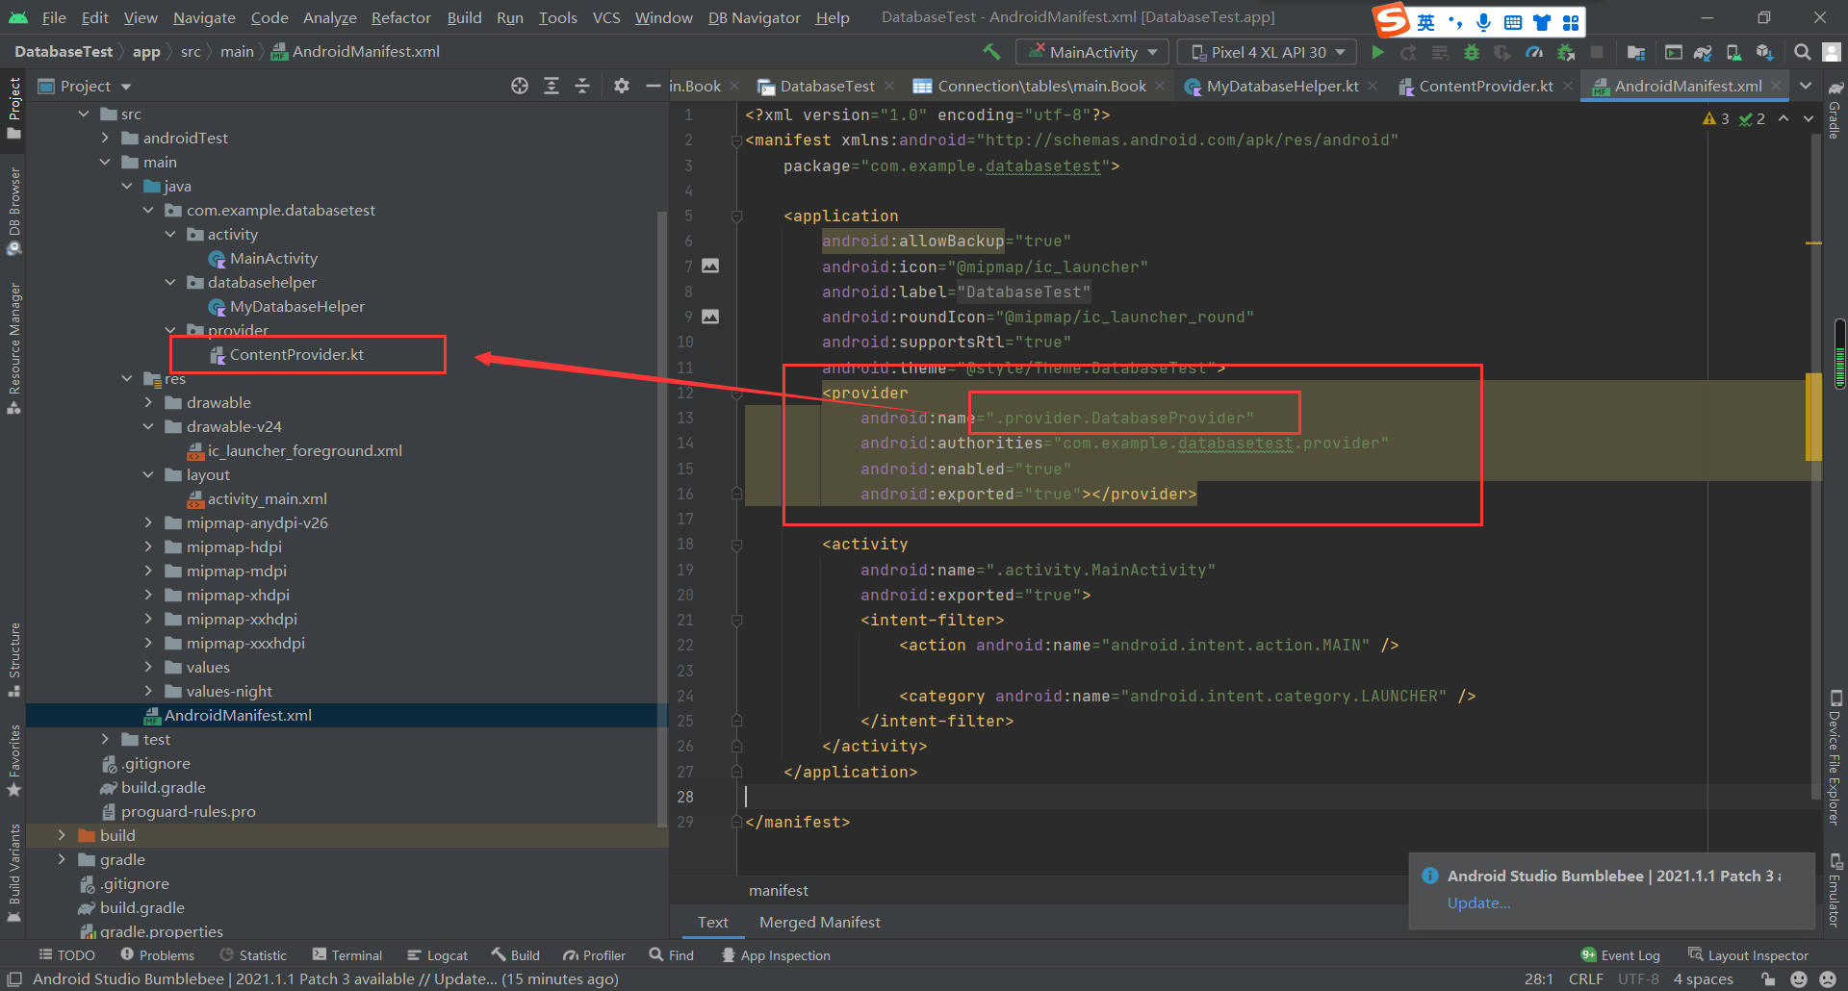
Task: Open the SDK Manager toolbar icon
Action: click(1764, 52)
